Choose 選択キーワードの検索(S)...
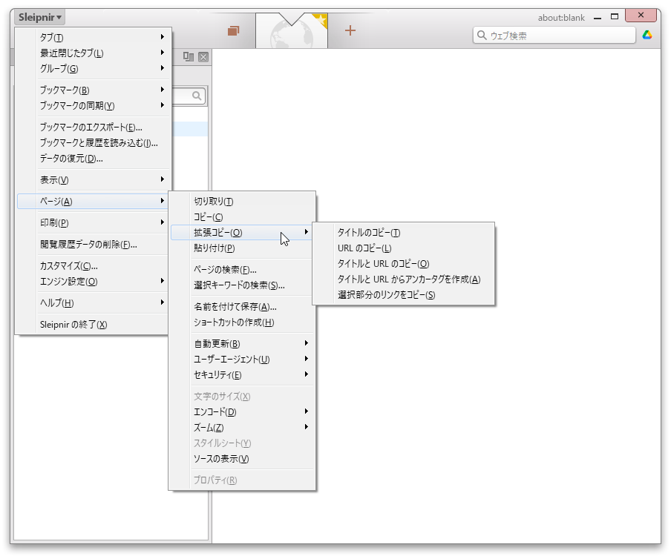 pyautogui.click(x=242, y=285)
